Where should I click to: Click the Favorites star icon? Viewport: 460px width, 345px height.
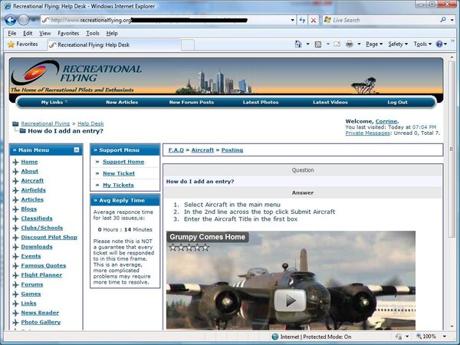[x=11, y=44]
